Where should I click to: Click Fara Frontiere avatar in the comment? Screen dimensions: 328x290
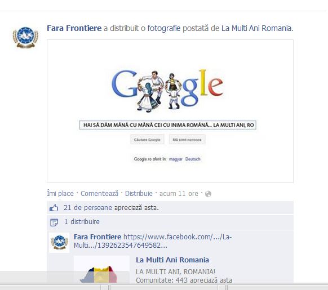[59, 242]
